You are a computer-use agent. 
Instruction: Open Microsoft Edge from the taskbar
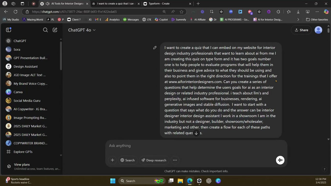point(190,181)
